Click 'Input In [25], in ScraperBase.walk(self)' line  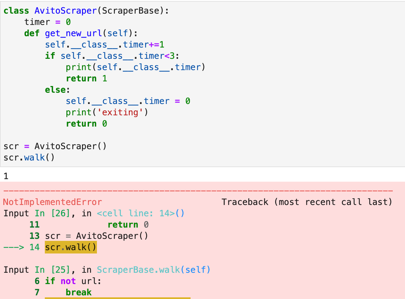[107, 270]
